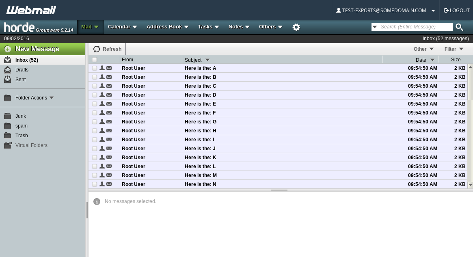Open the Sent folder
Image resolution: width=473 pixels, height=257 pixels.
click(x=21, y=79)
